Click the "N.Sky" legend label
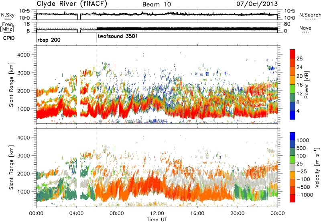Image resolution: width=321 pixels, height=222 pixels. pos(8,15)
